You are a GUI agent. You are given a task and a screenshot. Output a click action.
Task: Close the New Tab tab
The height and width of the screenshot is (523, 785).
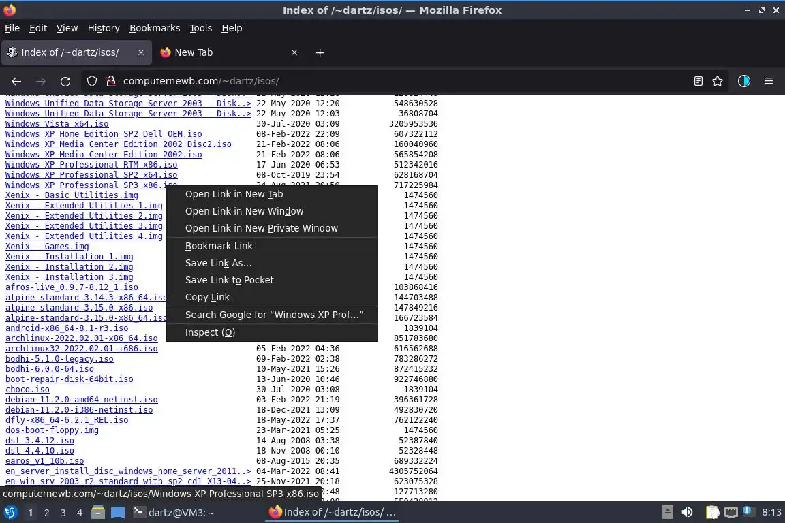click(x=294, y=52)
